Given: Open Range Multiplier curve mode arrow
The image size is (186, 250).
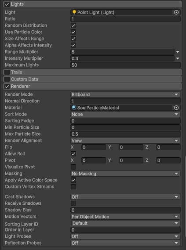Looking at the screenshot, I should click(178, 52).
